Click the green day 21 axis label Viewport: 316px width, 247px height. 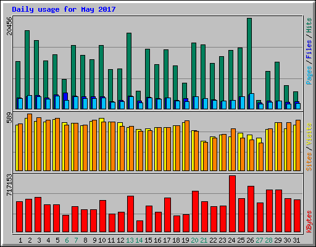204,240
